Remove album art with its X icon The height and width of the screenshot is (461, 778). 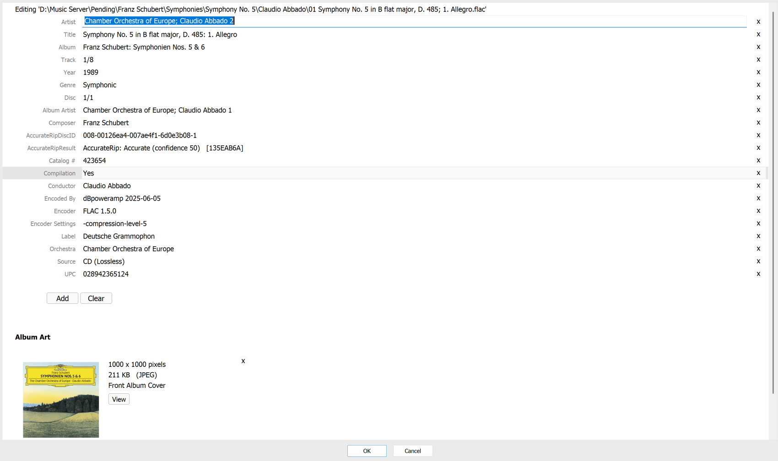243,361
